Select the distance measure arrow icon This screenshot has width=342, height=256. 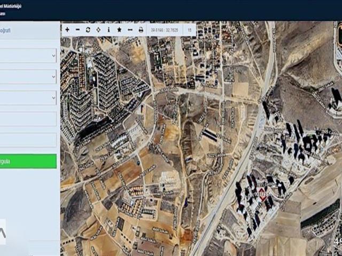pos(130,30)
